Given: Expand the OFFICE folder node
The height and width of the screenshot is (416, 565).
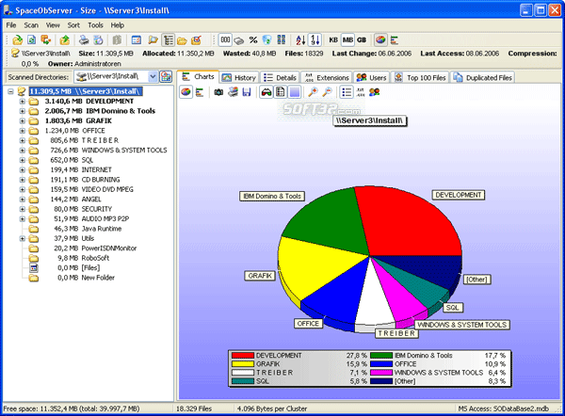Looking at the screenshot, I should tap(23, 131).
